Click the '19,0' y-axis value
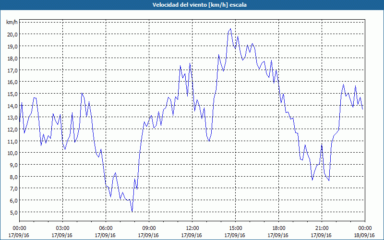 pyautogui.click(x=12, y=46)
